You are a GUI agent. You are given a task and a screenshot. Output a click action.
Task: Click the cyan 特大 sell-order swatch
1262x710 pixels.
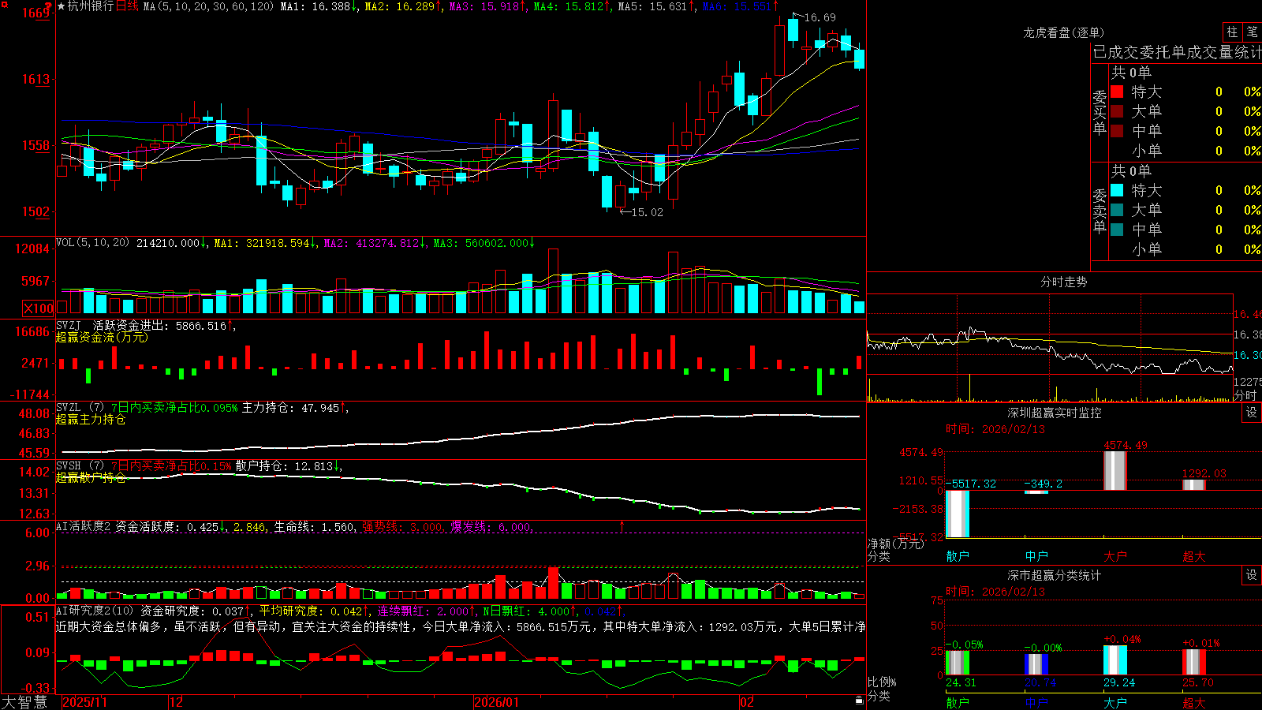(1117, 190)
